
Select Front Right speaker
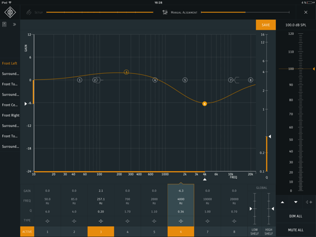pyautogui.click(x=11, y=115)
